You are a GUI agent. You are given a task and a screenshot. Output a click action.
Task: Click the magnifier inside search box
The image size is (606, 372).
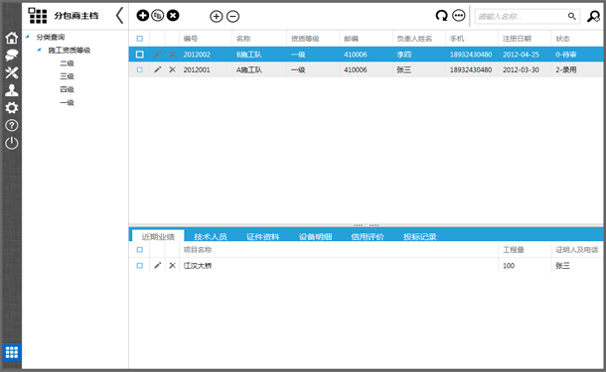point(571,16)
